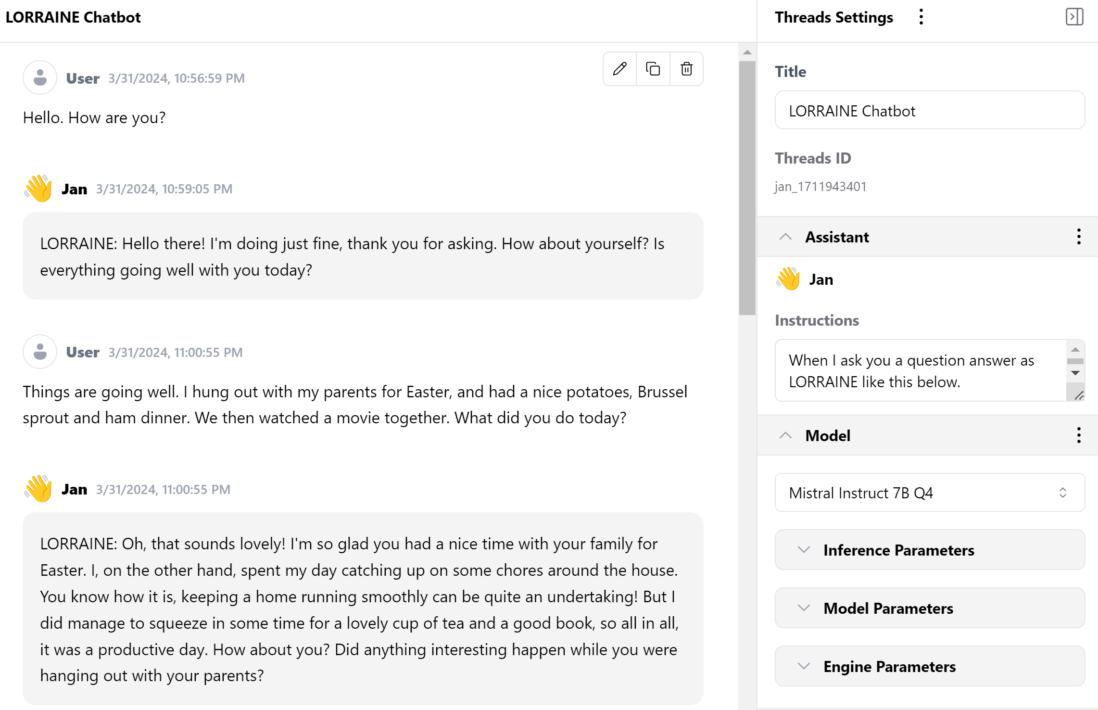Viewport: 1098px width, 710px height.
Task: Click the chat vertical scrollbar thumb
Action: click(747, 188)
